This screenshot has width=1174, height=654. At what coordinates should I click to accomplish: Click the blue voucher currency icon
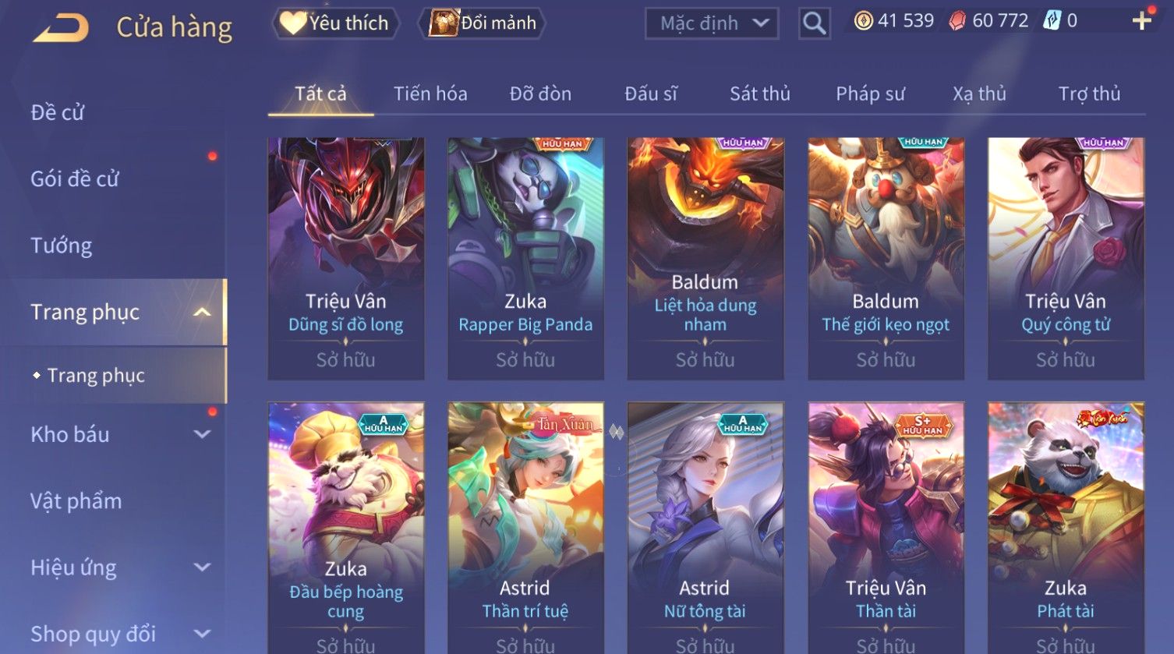pos(1052,21)
